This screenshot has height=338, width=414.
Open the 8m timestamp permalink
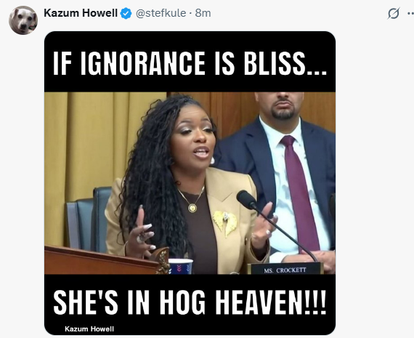click(x=203, y=13)
